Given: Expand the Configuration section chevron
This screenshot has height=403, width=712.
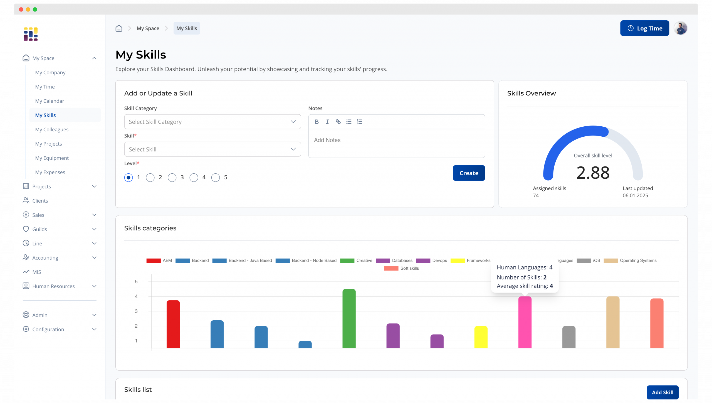Looking at the screenshot, I should [94, 329].
